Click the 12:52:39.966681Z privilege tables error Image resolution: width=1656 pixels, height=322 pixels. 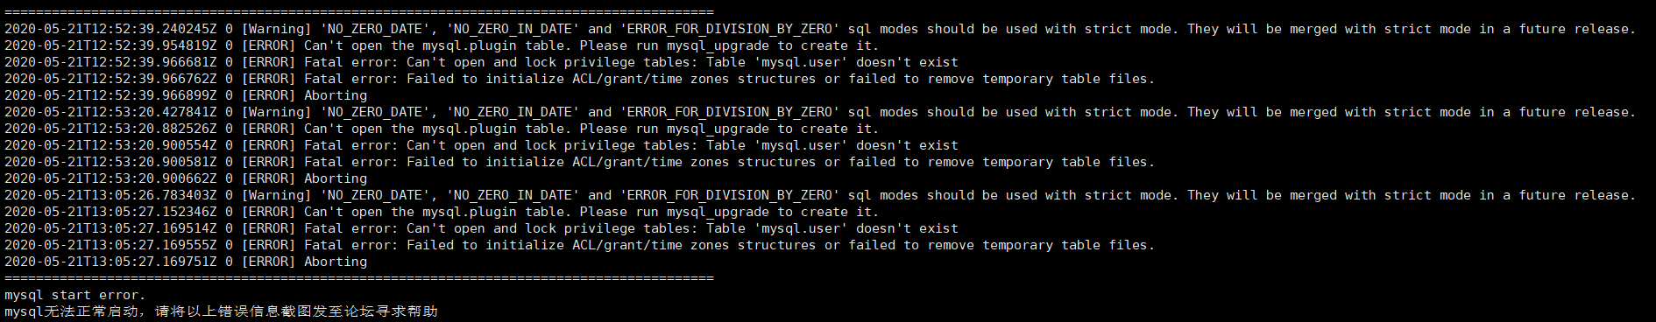pos(481,62)
